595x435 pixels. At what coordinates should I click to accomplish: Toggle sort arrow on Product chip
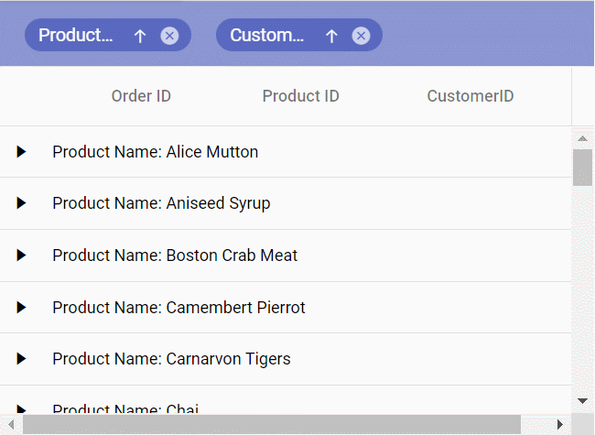[140, 36]
